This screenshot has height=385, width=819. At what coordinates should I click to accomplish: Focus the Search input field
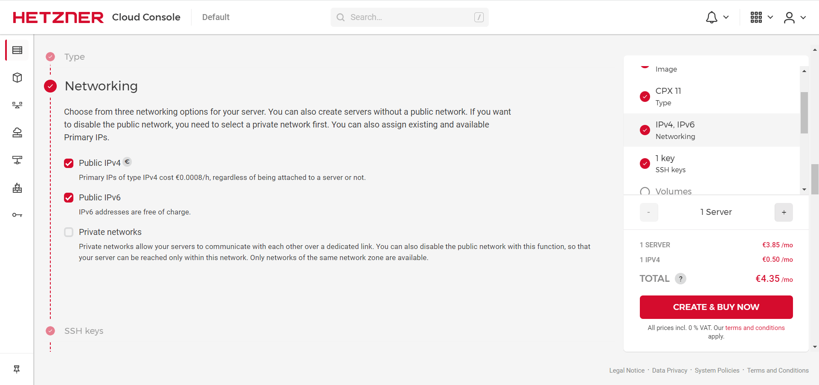(409, 17)
